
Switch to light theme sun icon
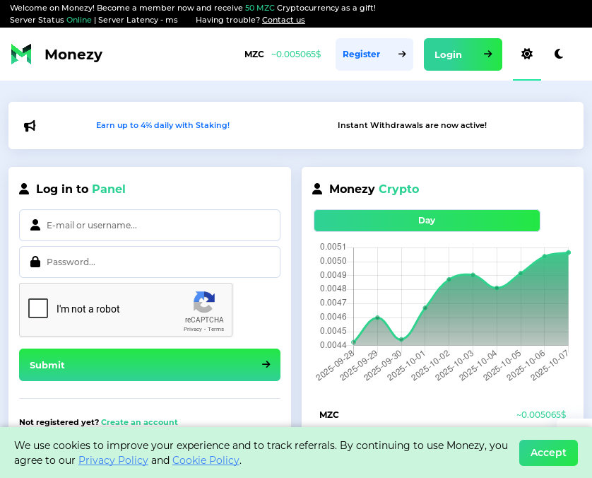point(527,54)
